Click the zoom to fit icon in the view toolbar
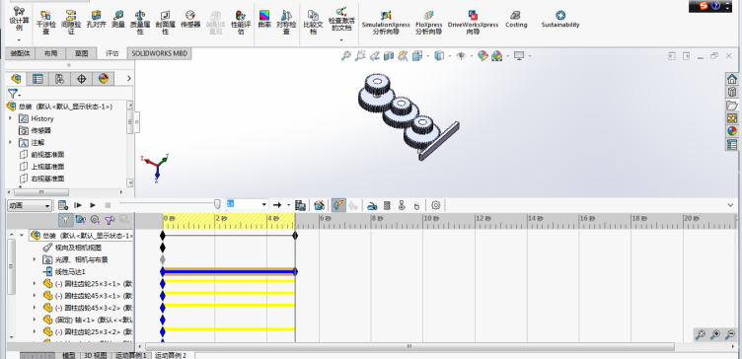This screenshot has width=742, height=359. [x=346, y=56]
